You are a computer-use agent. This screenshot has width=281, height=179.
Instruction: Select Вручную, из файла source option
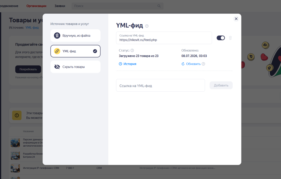click(75, 35)
